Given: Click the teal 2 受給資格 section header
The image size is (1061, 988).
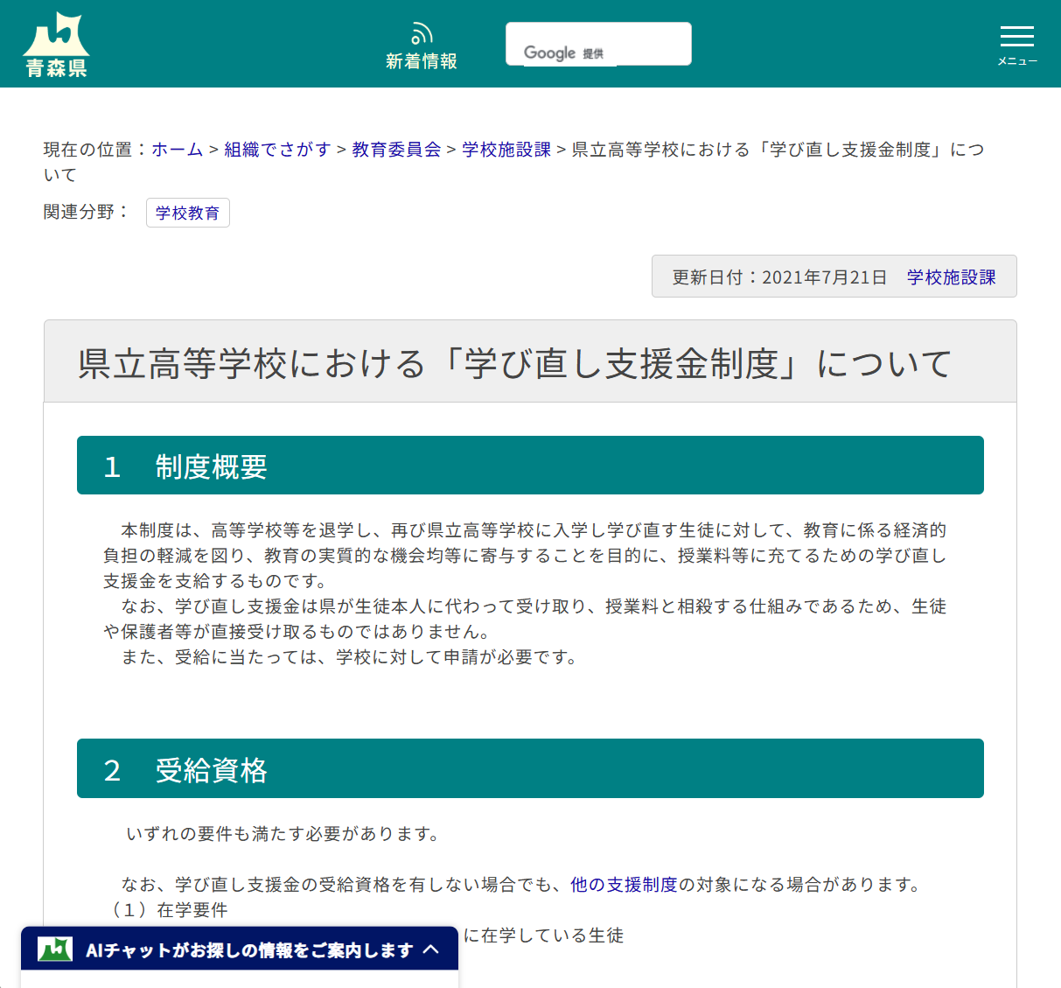Looking at the screenshot, I should pos(530,767).
